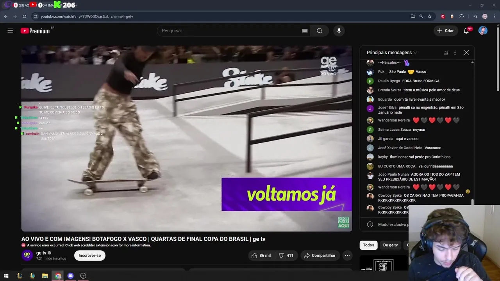Image resolution: width=500 pixels, height=281 pixels.
Task: Select the De ge tv filter chip
Action: coord(390,245)
